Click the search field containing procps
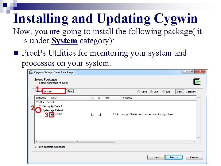The height and width of the screenshot is (166, 221). [54, 91]
